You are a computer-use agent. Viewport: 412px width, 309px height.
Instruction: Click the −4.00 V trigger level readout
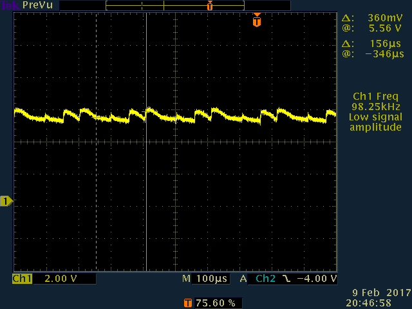317,279
